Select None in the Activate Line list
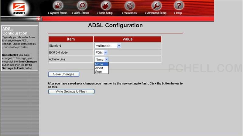 (99, 64)
